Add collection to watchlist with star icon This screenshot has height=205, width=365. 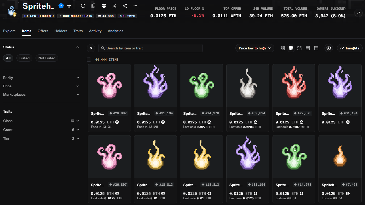point(69,6)
